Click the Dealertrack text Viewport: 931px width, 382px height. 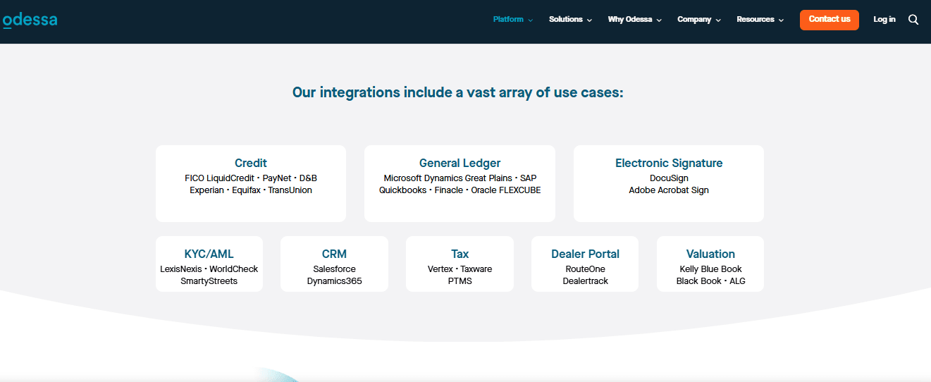point(585,281)
